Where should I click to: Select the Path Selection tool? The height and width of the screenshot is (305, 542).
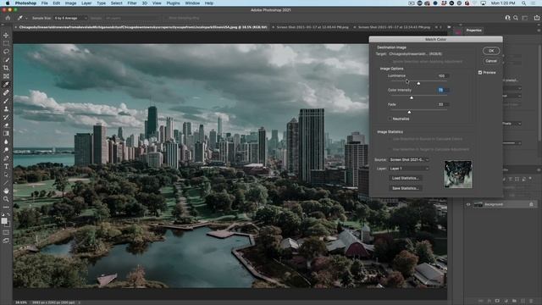[6, 175]
